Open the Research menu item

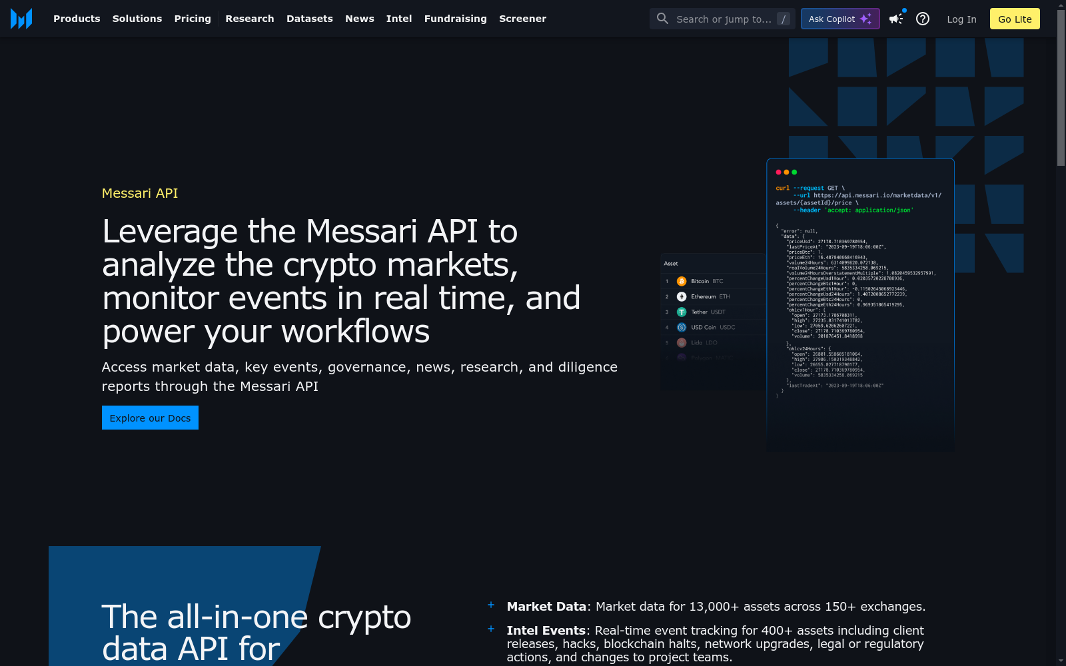(x=250, y=19)
